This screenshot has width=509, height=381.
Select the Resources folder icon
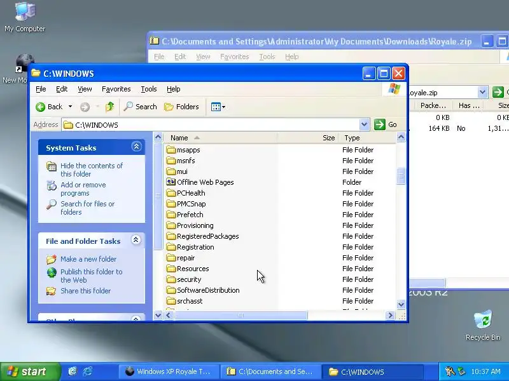[x=171, y=269]
